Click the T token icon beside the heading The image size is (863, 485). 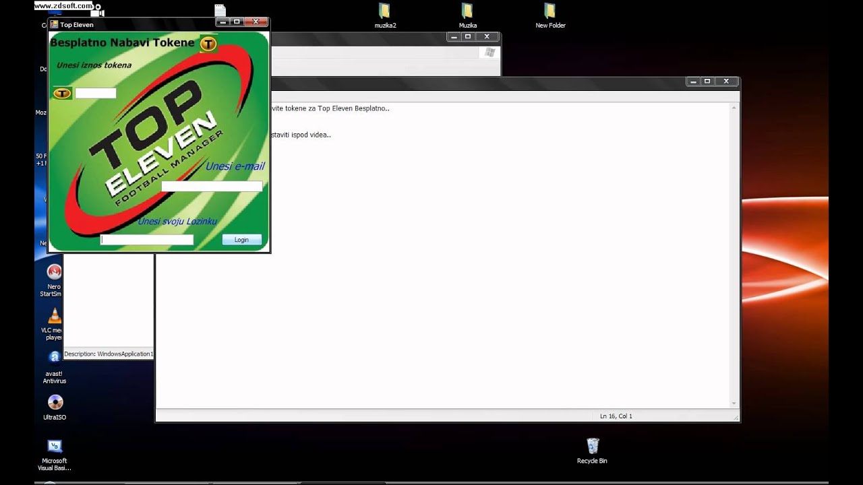click(x=208, y=44)
